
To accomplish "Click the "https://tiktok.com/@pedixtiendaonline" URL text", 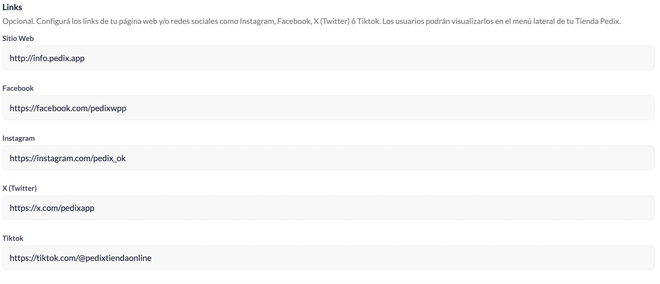I will 81,258.
